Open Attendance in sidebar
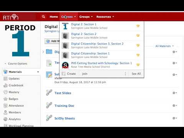184x138 pixels. click(x=16, y=105)
